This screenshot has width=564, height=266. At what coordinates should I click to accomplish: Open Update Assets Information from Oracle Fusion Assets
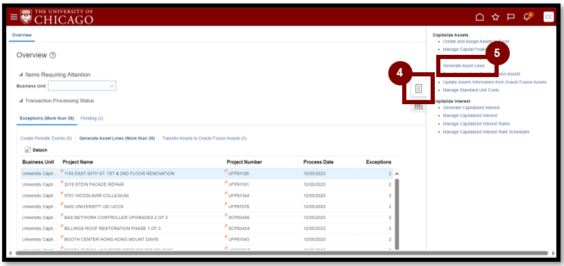495,82
